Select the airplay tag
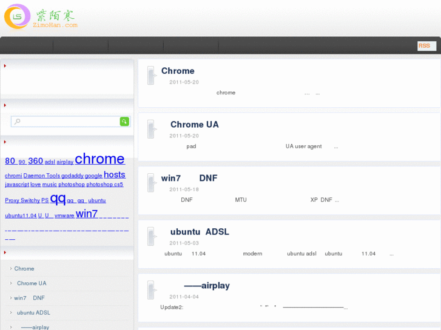Screen dimensions: 441x330 pyautogui.click(x=65, y=162)
